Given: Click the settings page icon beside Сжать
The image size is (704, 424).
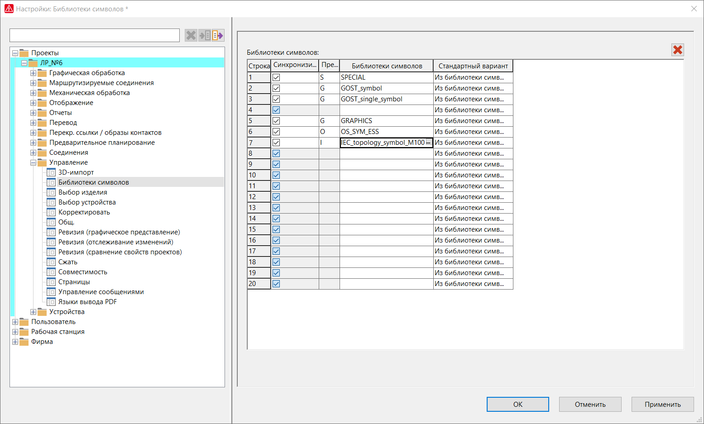Looking at the screenshot, I should point(51,262).
